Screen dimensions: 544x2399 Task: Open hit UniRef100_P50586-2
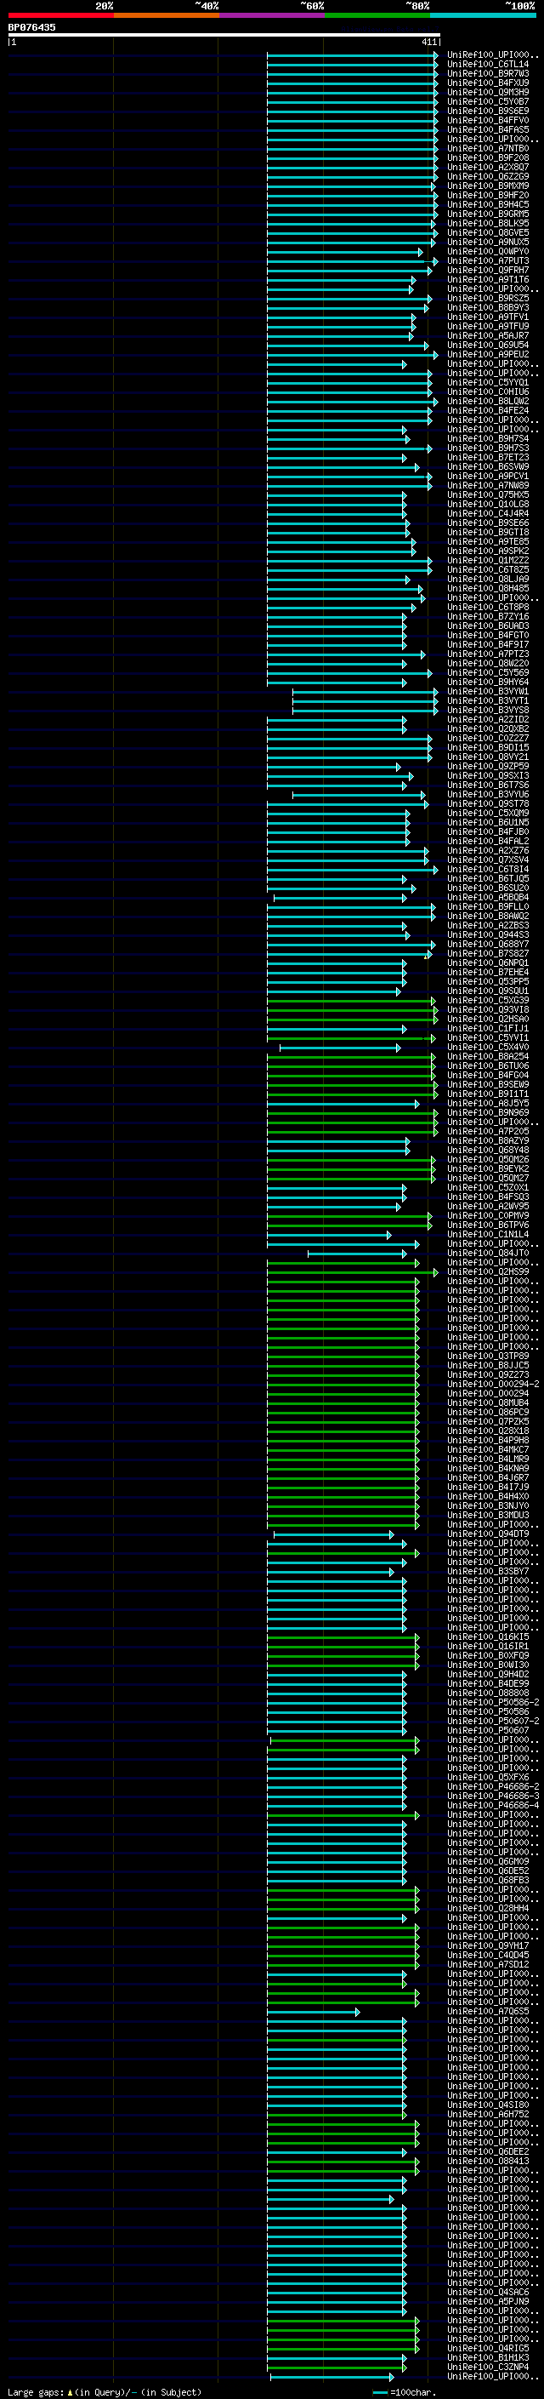coord(493,1702)
